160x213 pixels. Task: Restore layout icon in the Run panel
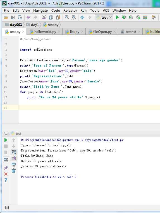6,160
